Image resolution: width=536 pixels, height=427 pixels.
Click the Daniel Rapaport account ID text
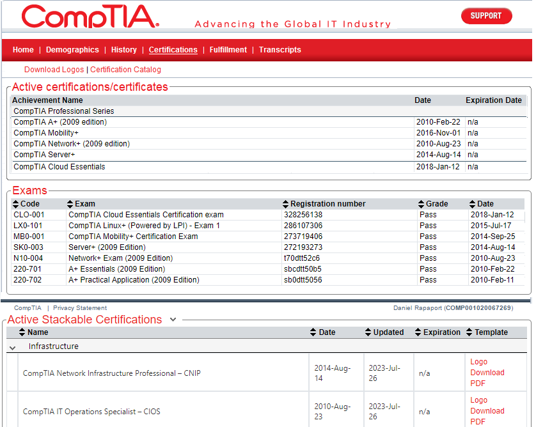453,308
